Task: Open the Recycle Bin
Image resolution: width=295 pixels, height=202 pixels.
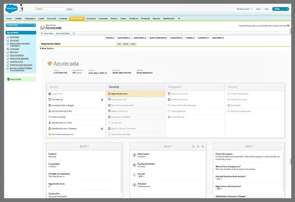Action: [x=15, y=79]
